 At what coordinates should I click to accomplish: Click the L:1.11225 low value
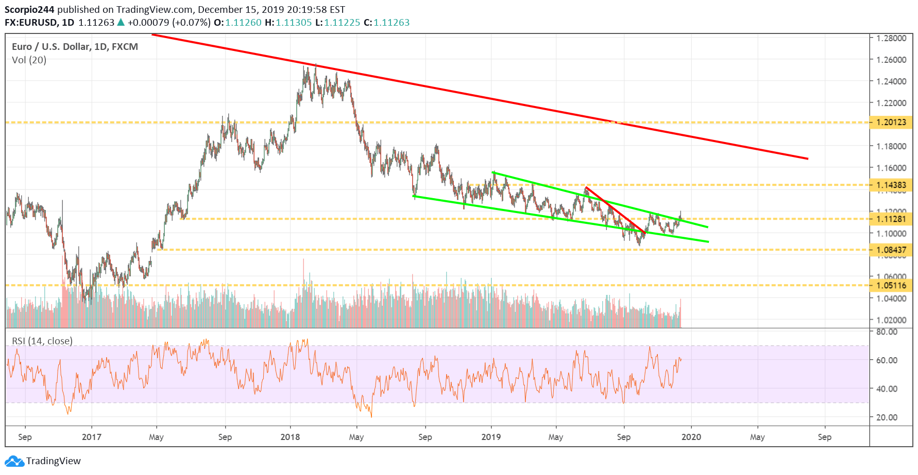pos(337,23)
